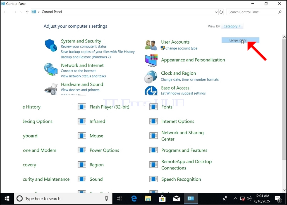Show hidden system tray icons
Screen dimensions: 287x205
click(235, 199)
